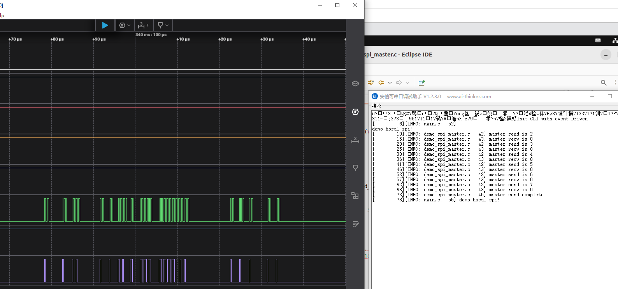Click the AI-Thinker serial tool app icon

(x=375, y=96)
